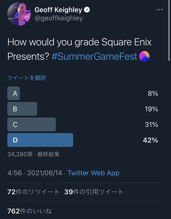
Task: Open the three-dot more options menu
Action: [x=160, y=10]
